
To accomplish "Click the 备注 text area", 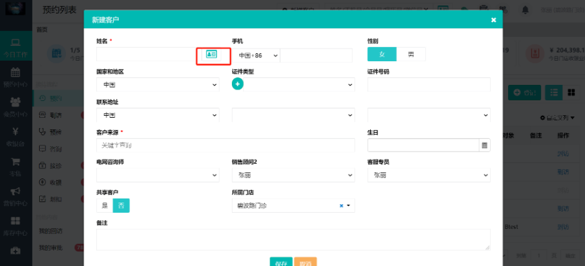I will [293, 240].
